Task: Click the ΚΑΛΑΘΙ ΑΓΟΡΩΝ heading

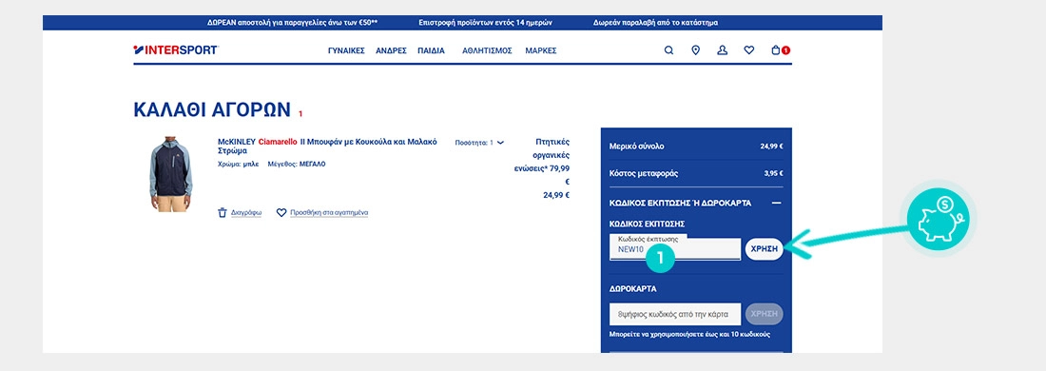Action: coord(212,110)
